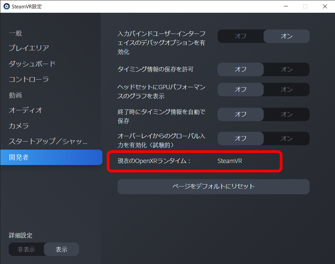Open the スタートアップ／シャットダウン tab
Viewport: 335px width, 264px height.
48,142
